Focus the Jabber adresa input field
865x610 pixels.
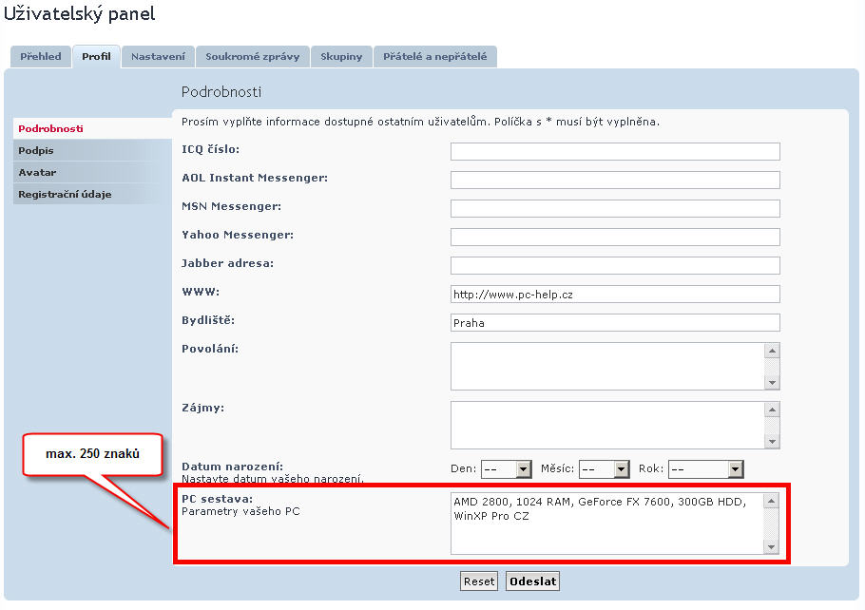coord(614,265)
